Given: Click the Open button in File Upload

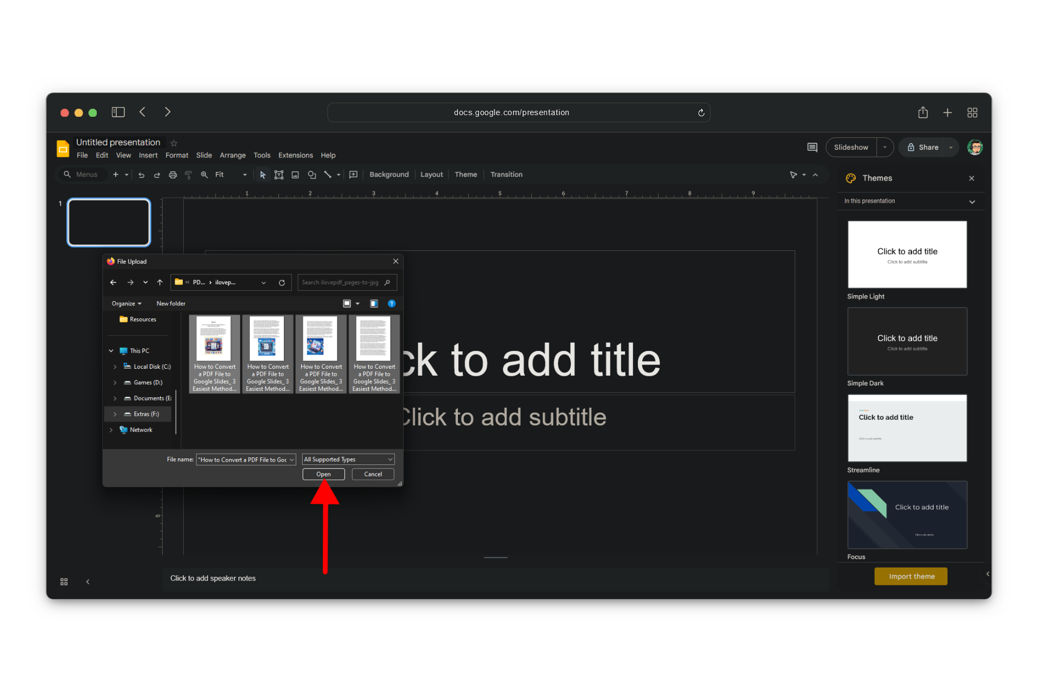Looking at the screenshot, I should [x=323, y=474].
